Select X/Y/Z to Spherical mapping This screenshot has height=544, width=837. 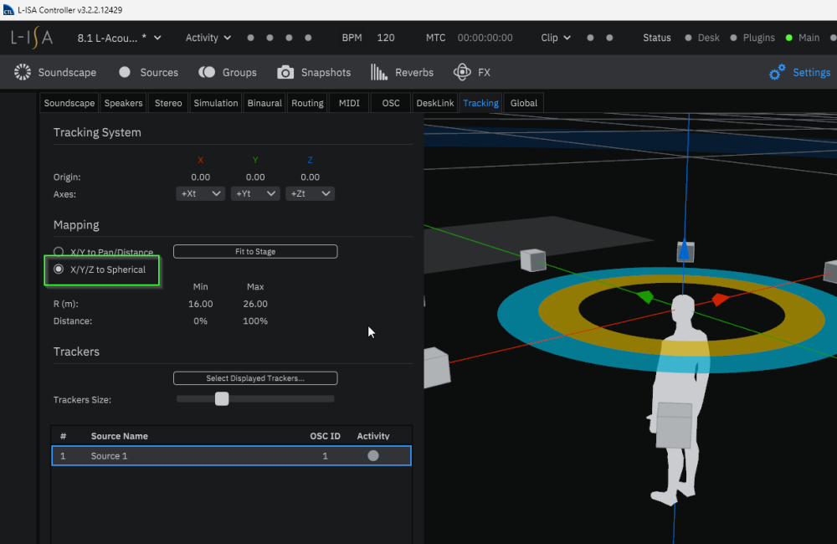pyautogui.click(x=59, y=269)
